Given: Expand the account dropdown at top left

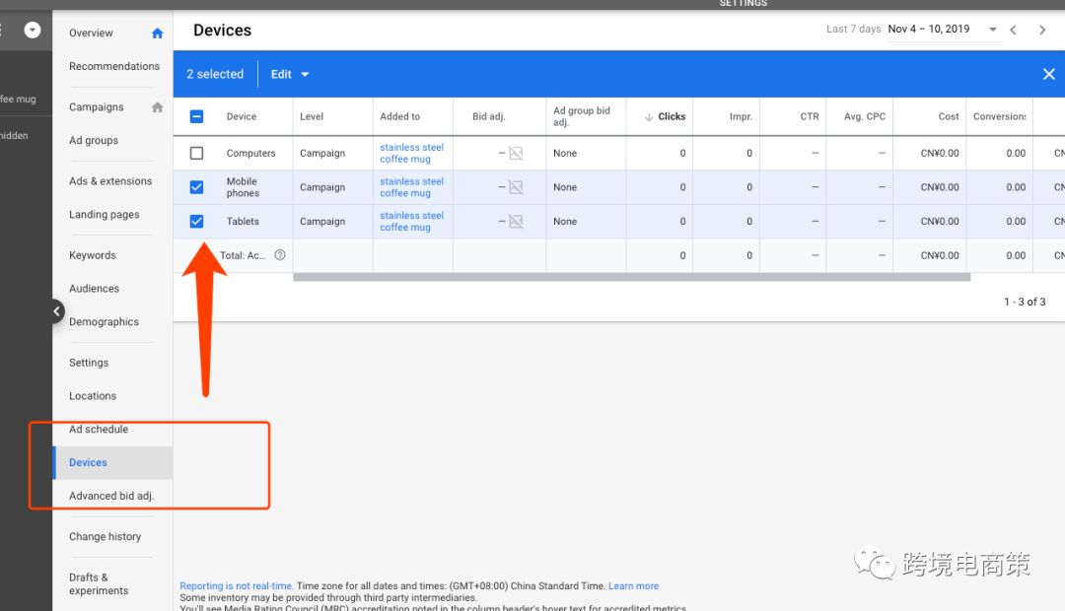Looking at the screenshot, I should pyautogui.click(x=33, y=30).
